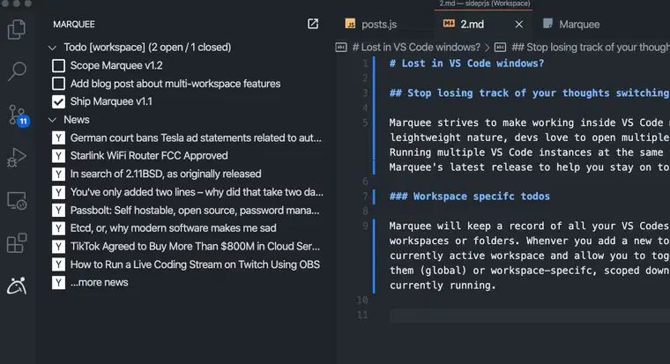Click the JS icon of posts.js tab
Image resolution: width=670 pixels, height=364 pixels.
(x=350, y=24)
